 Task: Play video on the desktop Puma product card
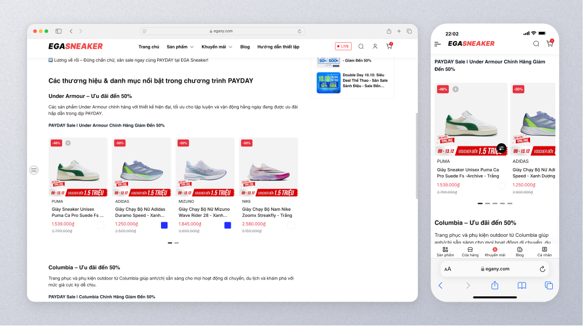point(68,143)
